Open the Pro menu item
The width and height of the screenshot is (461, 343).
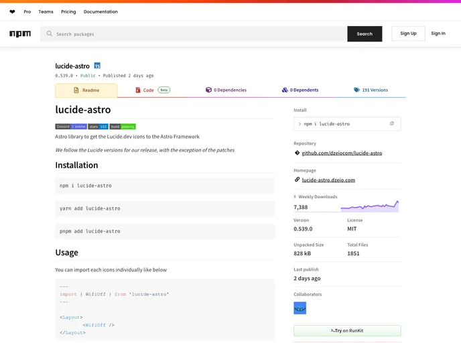[27, 12]
